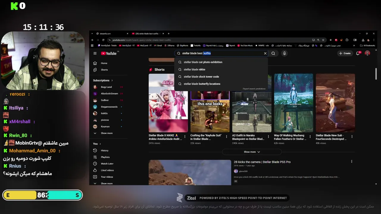Click the magnifier search button
Viewport: 381px width, 214px height.
pos(273,53)
